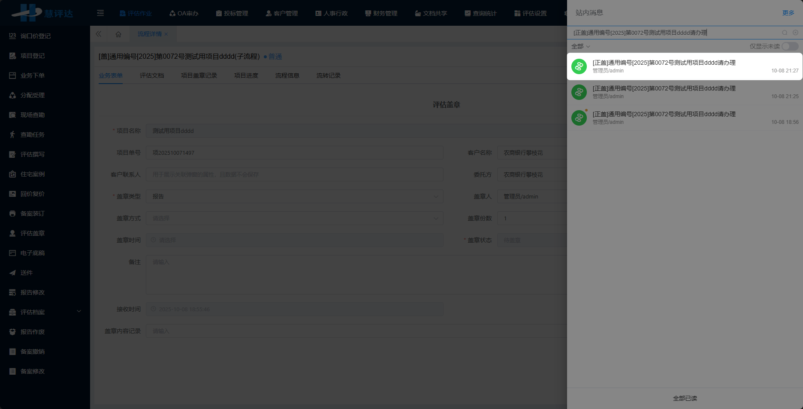Open 送件 in the sidebar
The width and height of the screenshot is (803, 409).
27,273
